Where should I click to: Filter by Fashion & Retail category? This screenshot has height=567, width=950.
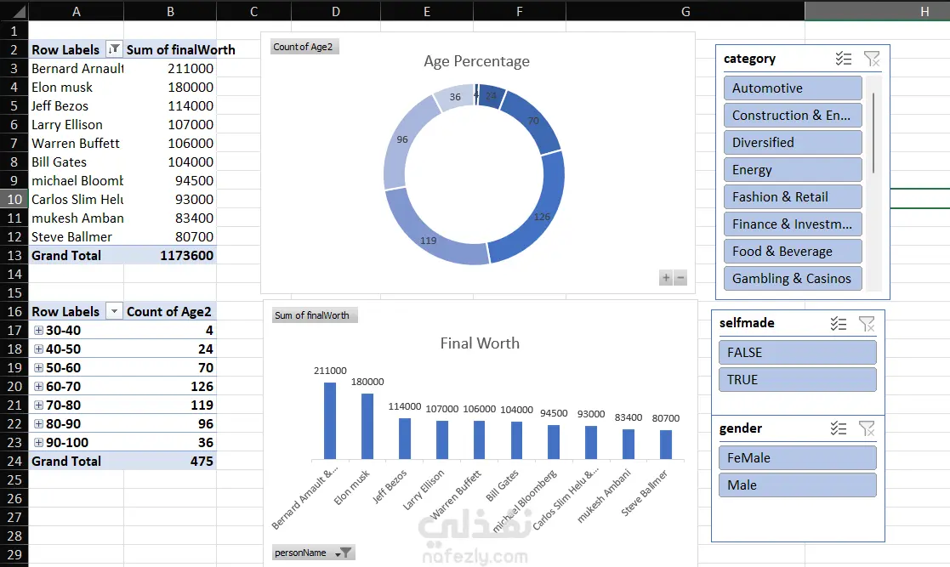click(793, 197)
